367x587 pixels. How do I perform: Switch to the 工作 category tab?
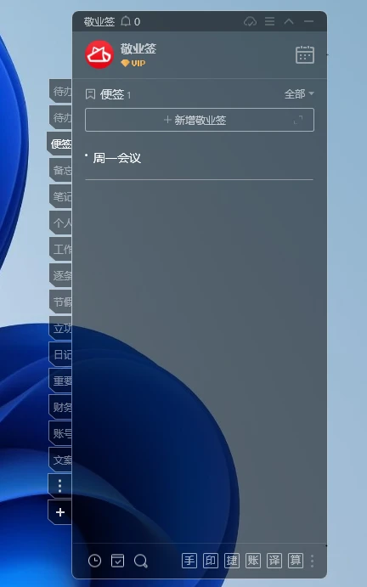click(60, 249)
